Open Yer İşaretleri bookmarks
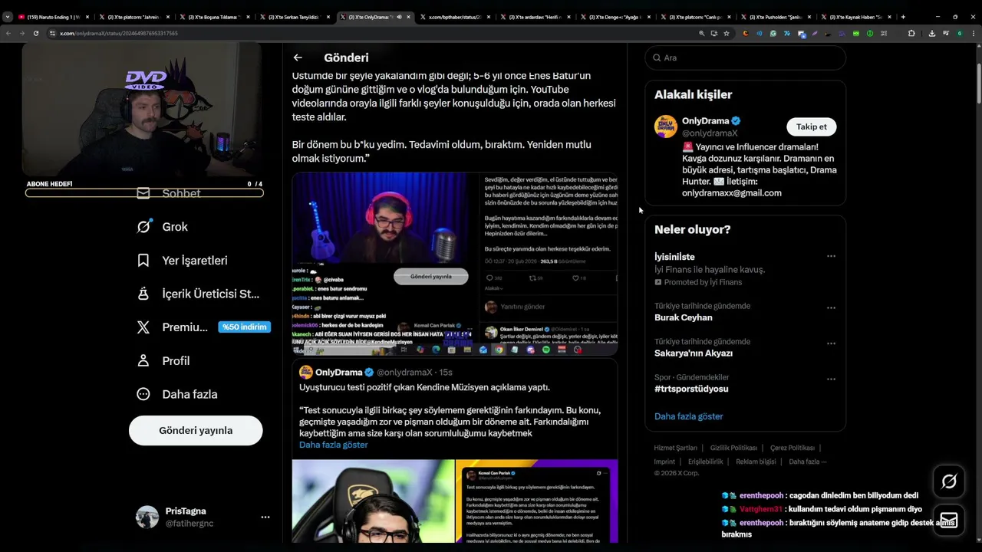This screenshot has width=982, height=552. click(182, 261)
